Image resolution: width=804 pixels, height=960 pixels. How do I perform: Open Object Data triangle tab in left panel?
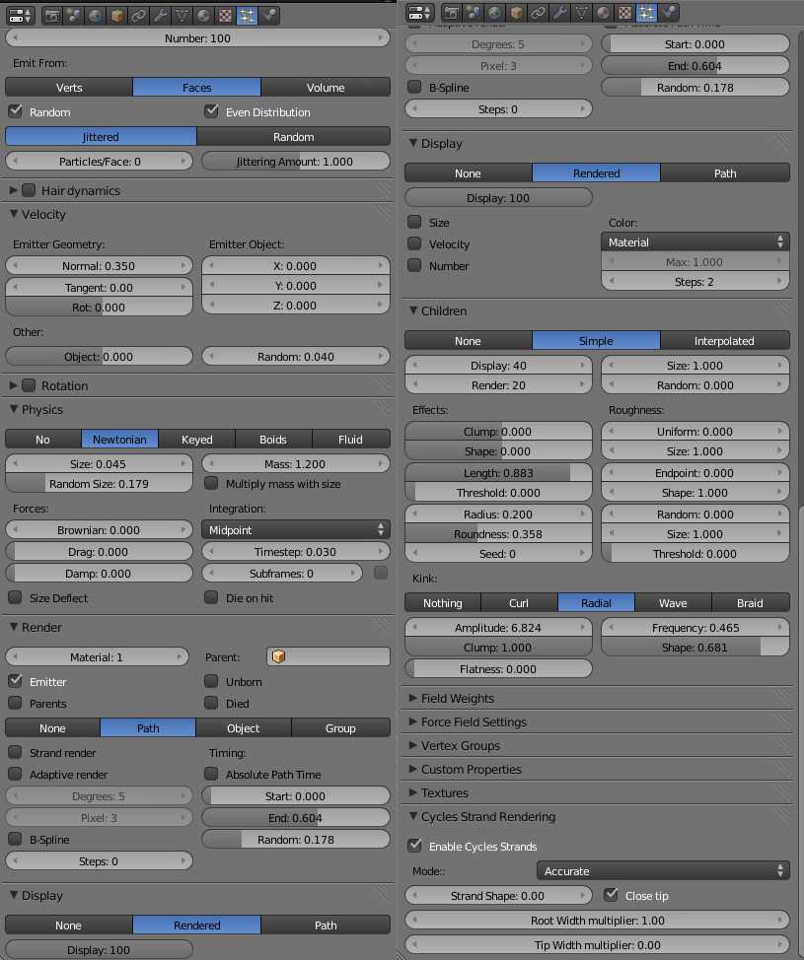pyautogui.click(x=182, y=16)
